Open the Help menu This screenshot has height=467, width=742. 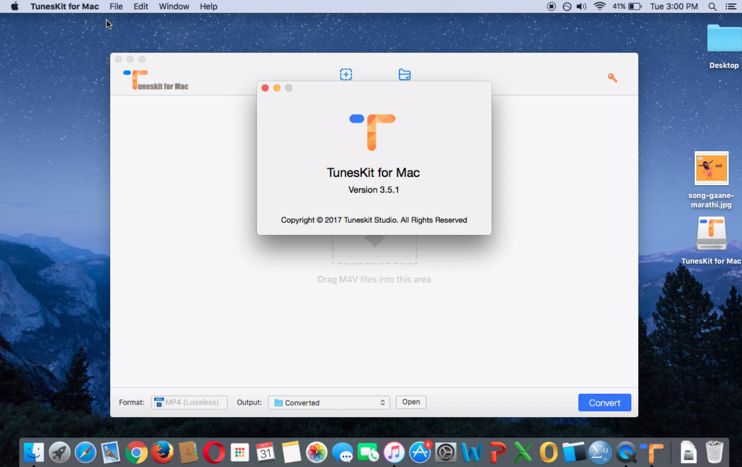tap(209, 7)
